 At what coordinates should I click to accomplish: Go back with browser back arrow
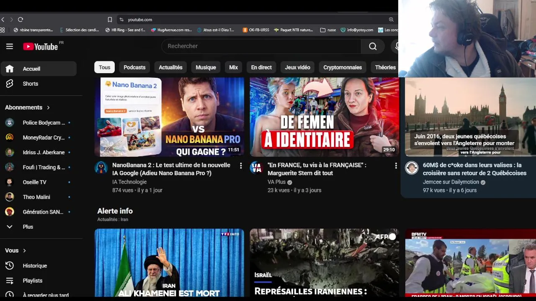[x=3, y=19]
